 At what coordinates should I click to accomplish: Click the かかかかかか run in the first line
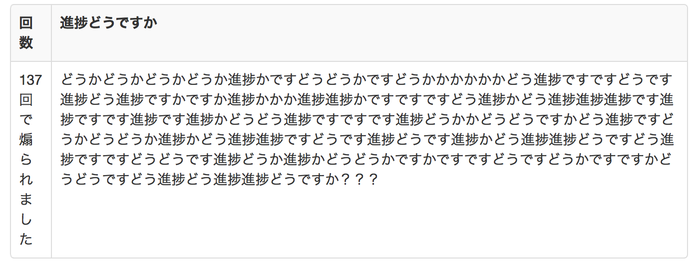click(x=464, y=80)
